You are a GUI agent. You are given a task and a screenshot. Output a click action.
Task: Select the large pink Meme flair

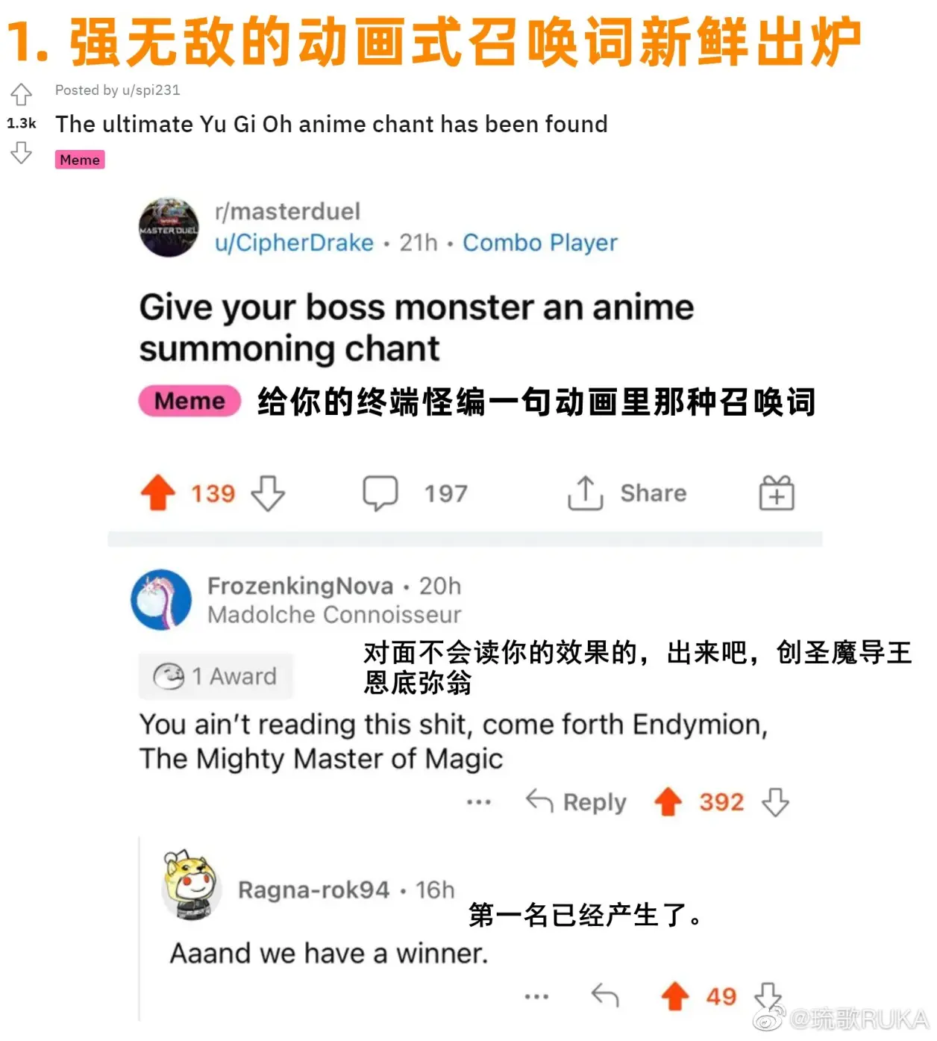(x=189, y=401)
